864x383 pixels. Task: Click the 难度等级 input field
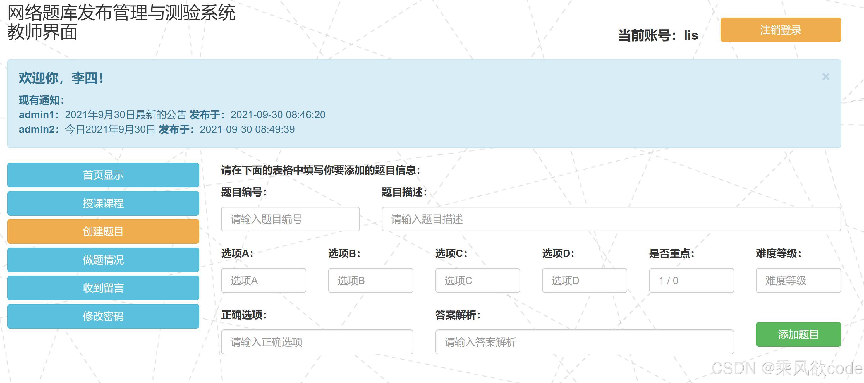click(x=798, y=280)
